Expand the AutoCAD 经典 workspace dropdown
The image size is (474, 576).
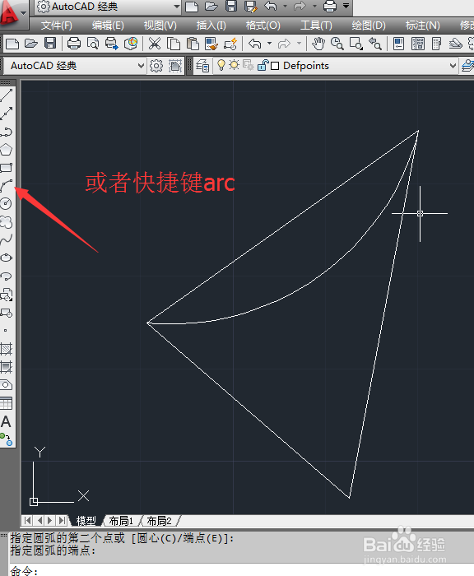coord(141,66)
